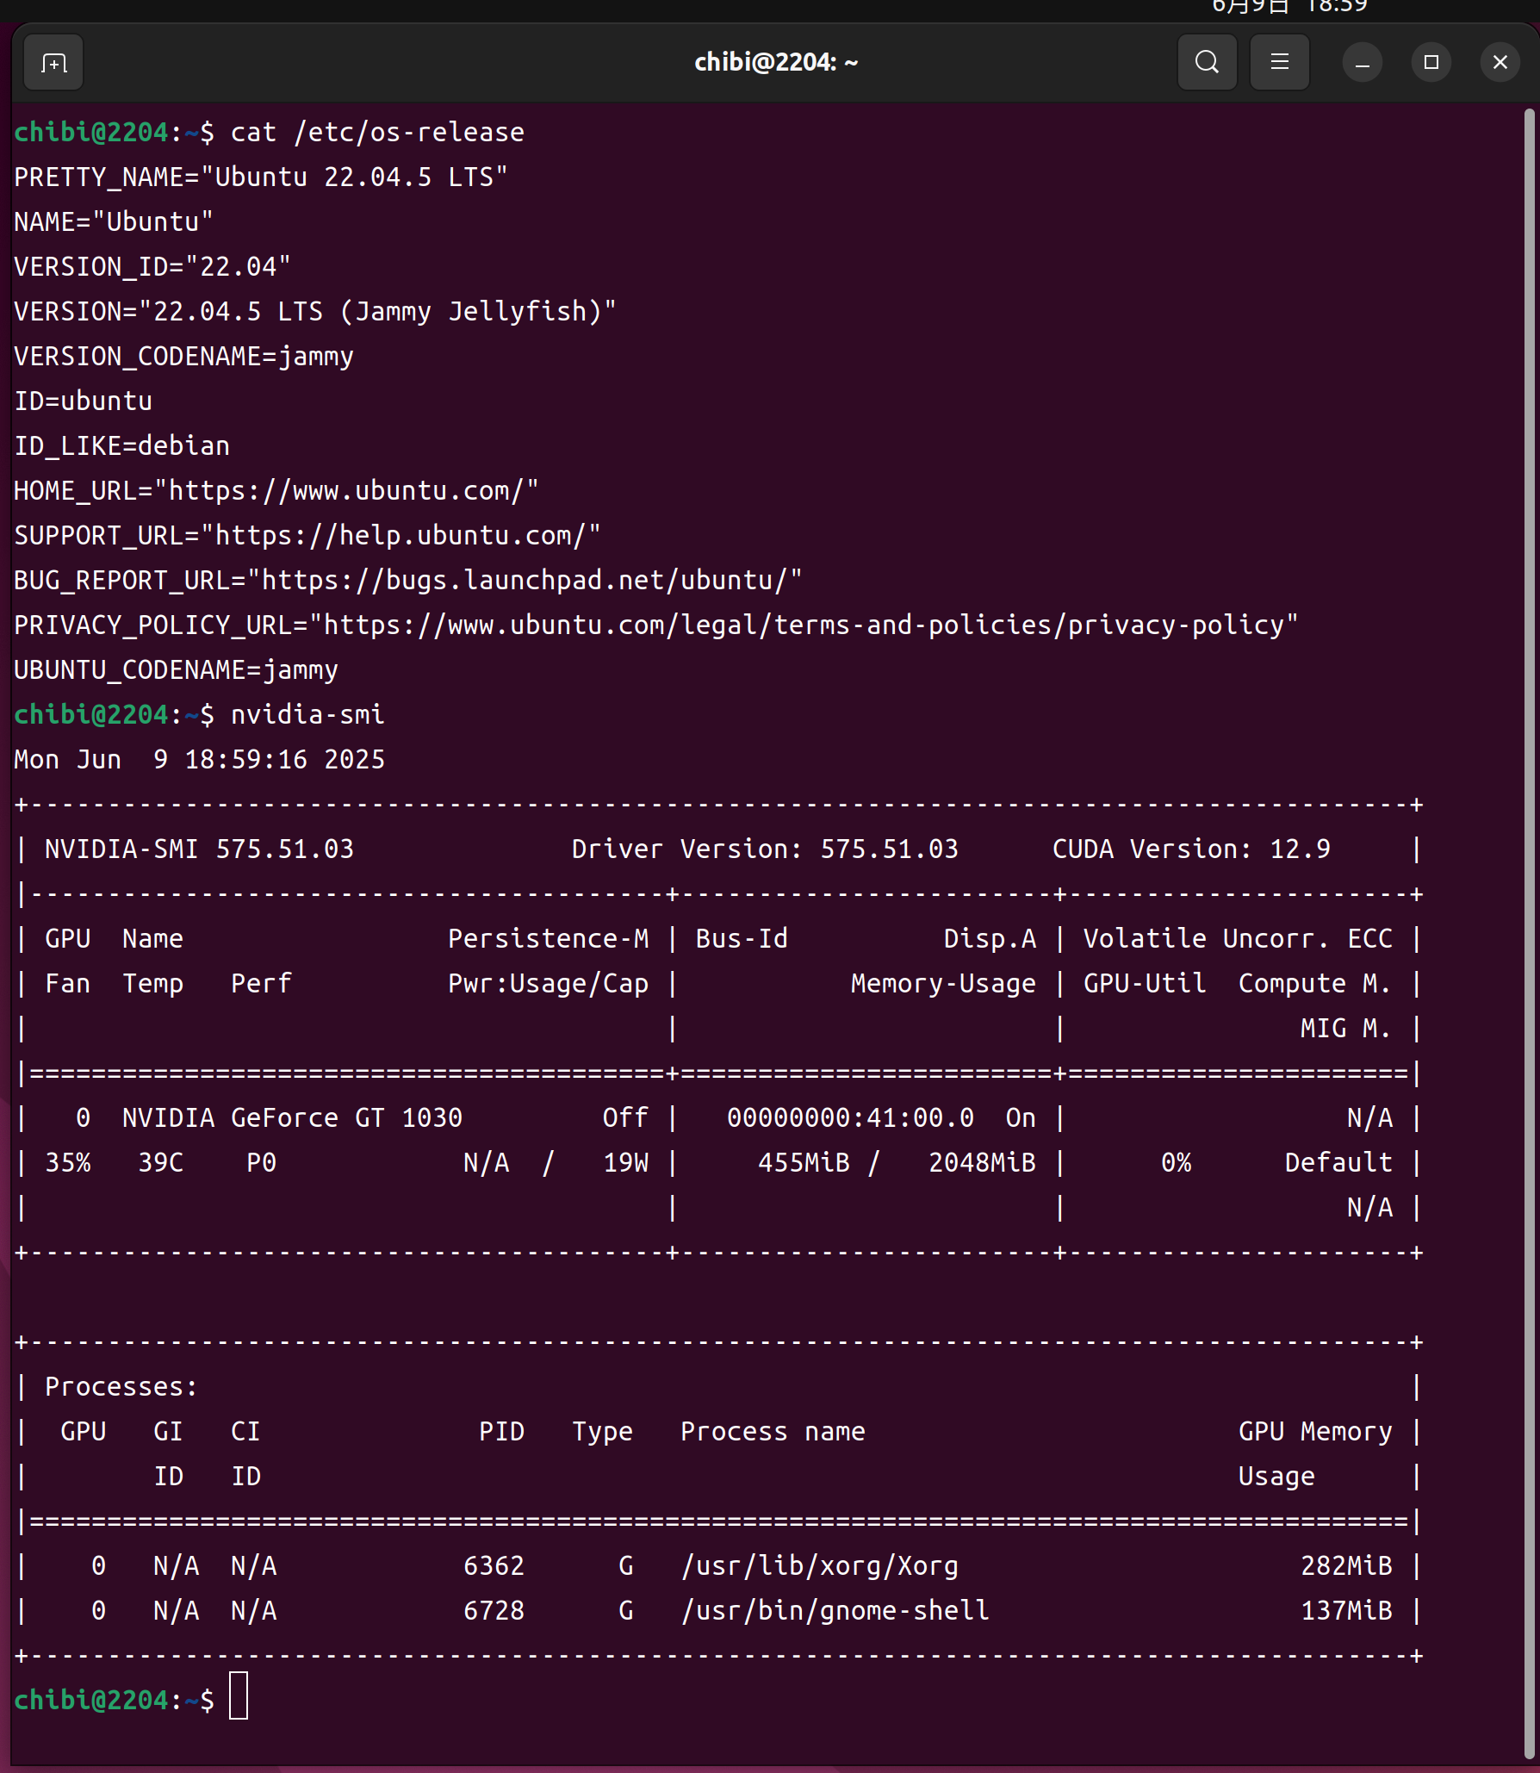This screenshot has width=1540, height=1773.
Task: Click the /usr/lib/xorg/Xorg process name
Action: pos(819,1565)
